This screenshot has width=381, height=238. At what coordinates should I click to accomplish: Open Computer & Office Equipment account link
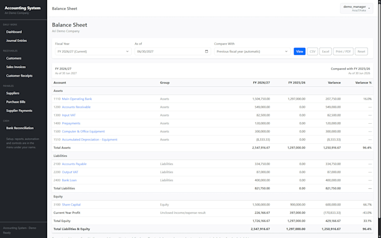point(83,132)
